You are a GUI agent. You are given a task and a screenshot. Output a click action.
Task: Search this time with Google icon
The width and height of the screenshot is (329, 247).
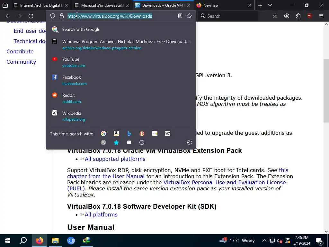pos(103,133)
